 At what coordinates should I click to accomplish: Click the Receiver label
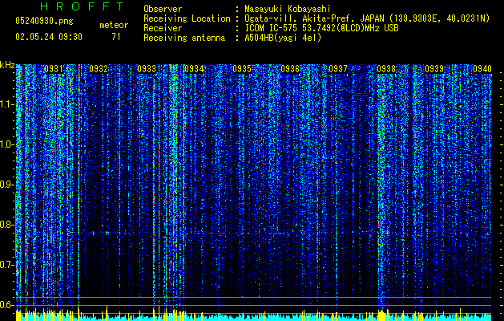point(163,28)
